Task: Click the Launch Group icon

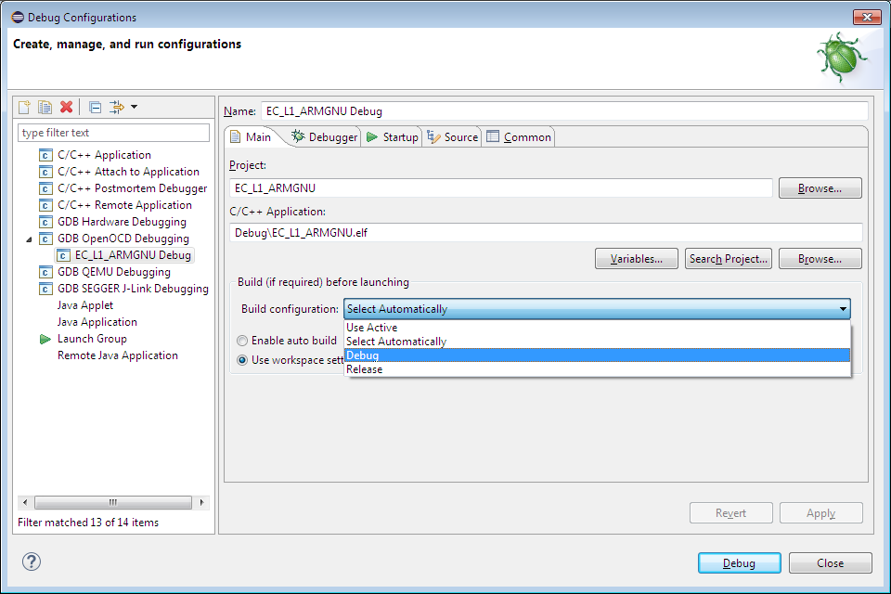Action: (44, 338)
